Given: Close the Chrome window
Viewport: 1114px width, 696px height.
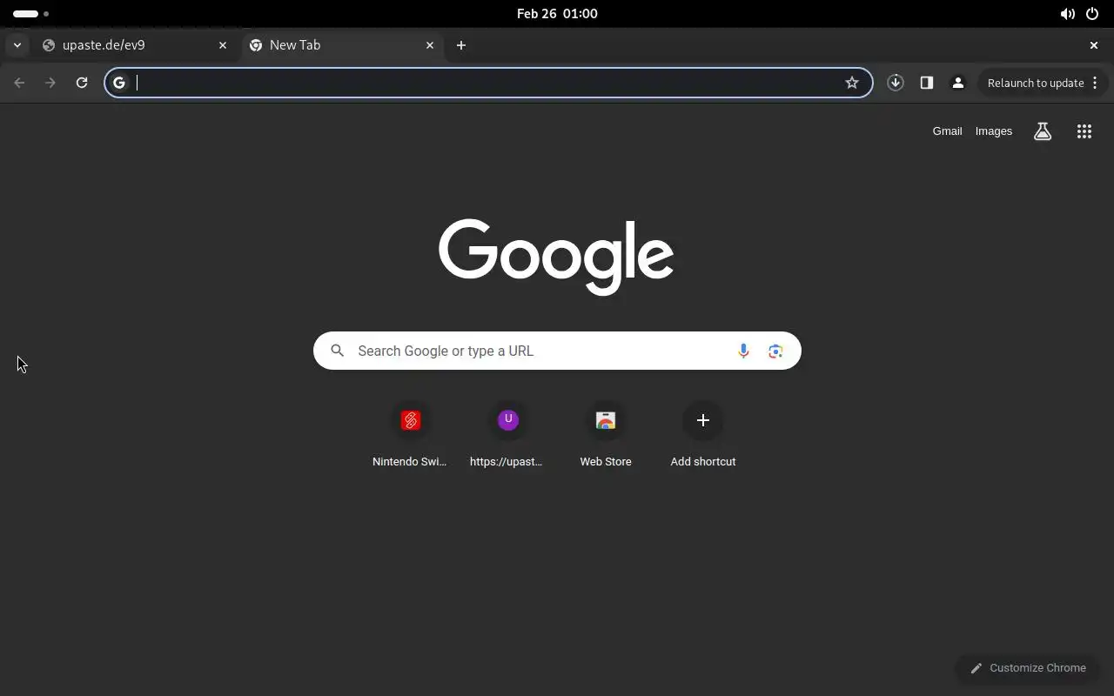Looking at the screenshot, I should tap(1094, 45).
